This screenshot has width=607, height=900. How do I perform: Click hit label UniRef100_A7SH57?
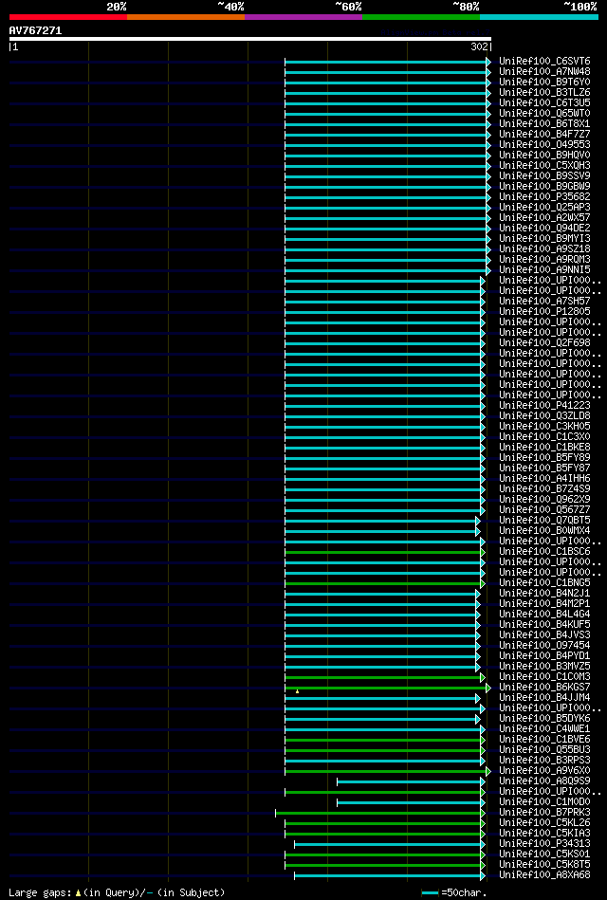pyautogui.click(x=544, y=302)
